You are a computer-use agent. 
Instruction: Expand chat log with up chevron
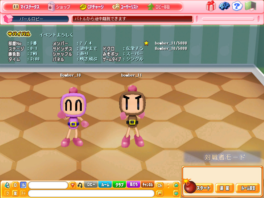(x=176, y=185)
